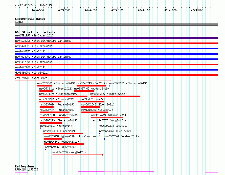Click nsv1069657 (Thareja2015) variant label

(108, 94)
